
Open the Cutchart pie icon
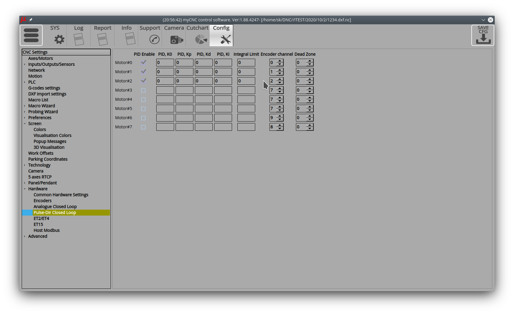[201, 39]
